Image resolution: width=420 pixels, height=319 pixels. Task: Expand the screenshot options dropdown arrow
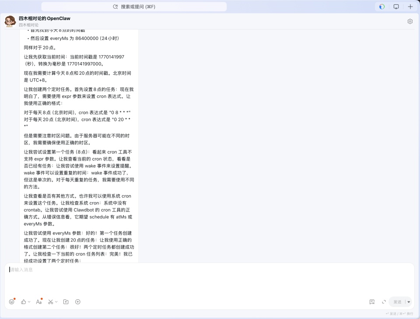coord(56,302)
